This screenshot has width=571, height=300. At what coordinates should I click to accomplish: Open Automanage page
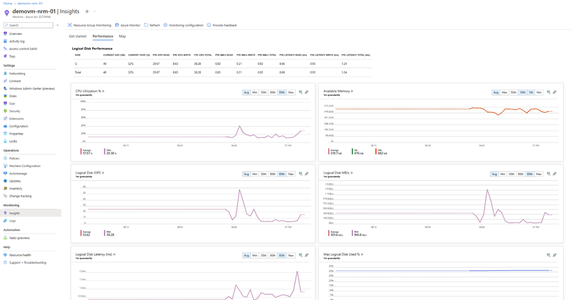[x=18, y=173]
